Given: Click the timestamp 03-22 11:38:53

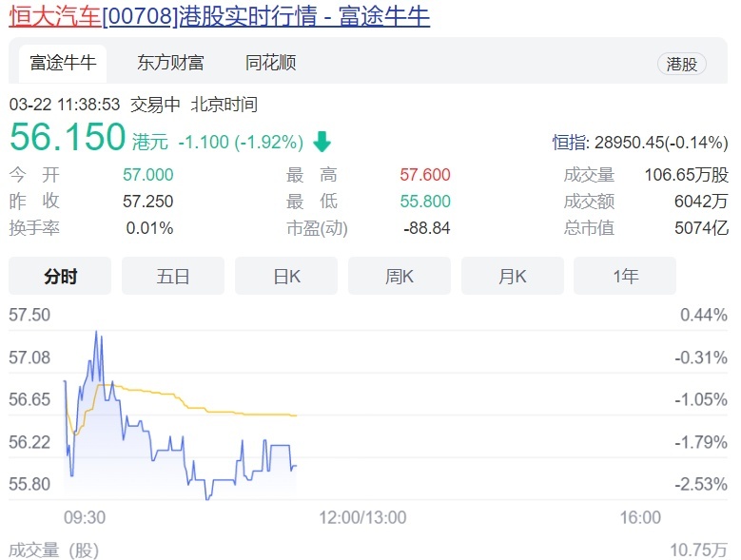Looking at the screenshot, I should (x=65, y=105).
